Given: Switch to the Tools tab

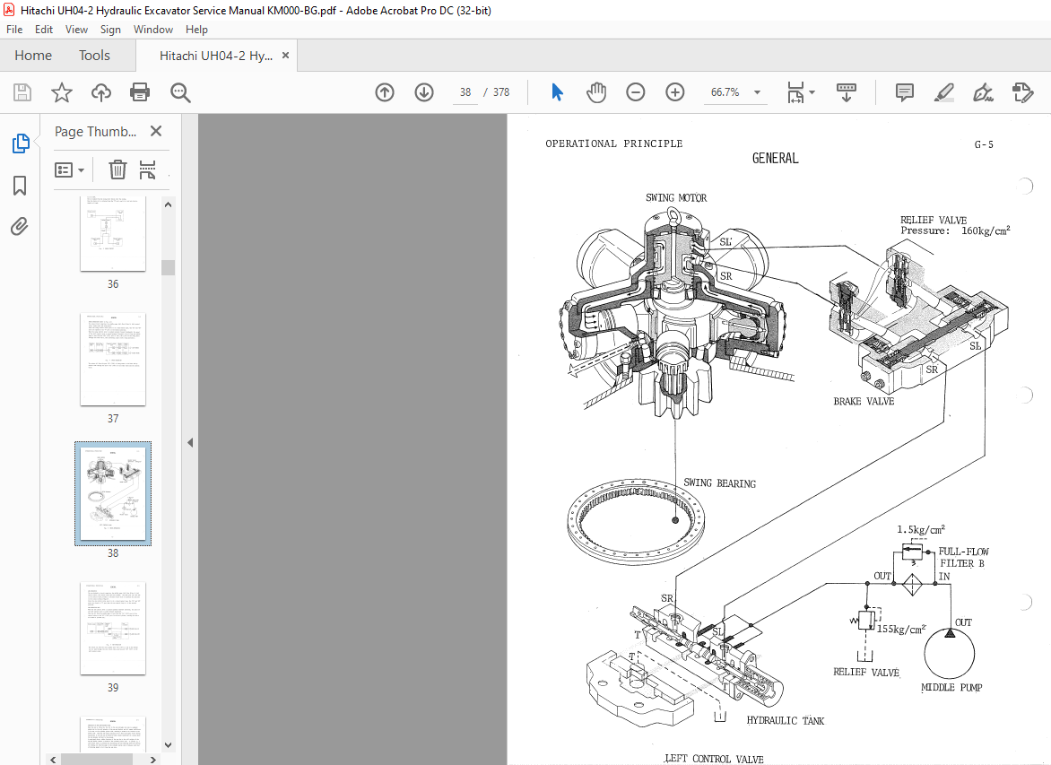Looking at the screenshot, I should click(94, 56).
